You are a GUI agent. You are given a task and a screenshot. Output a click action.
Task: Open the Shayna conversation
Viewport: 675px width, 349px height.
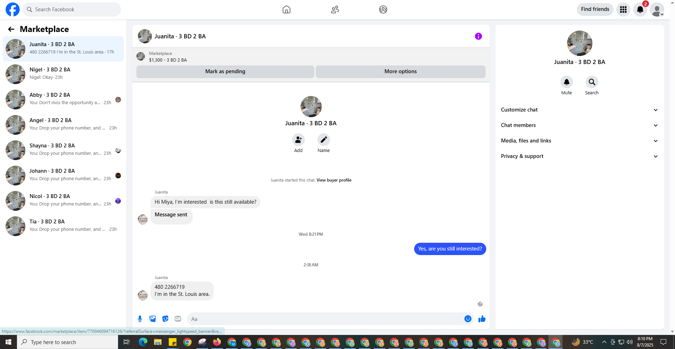pos(63,150)
